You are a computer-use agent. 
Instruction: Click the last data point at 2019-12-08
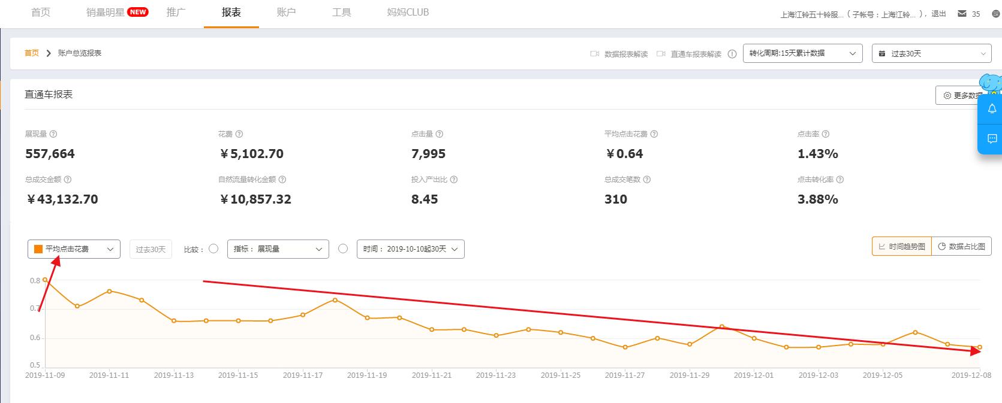tap(980, 347)
